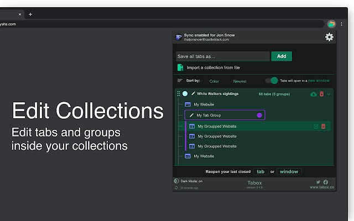Click the Import collection file icon
The image size is (354, 221).
coord(180,67)
